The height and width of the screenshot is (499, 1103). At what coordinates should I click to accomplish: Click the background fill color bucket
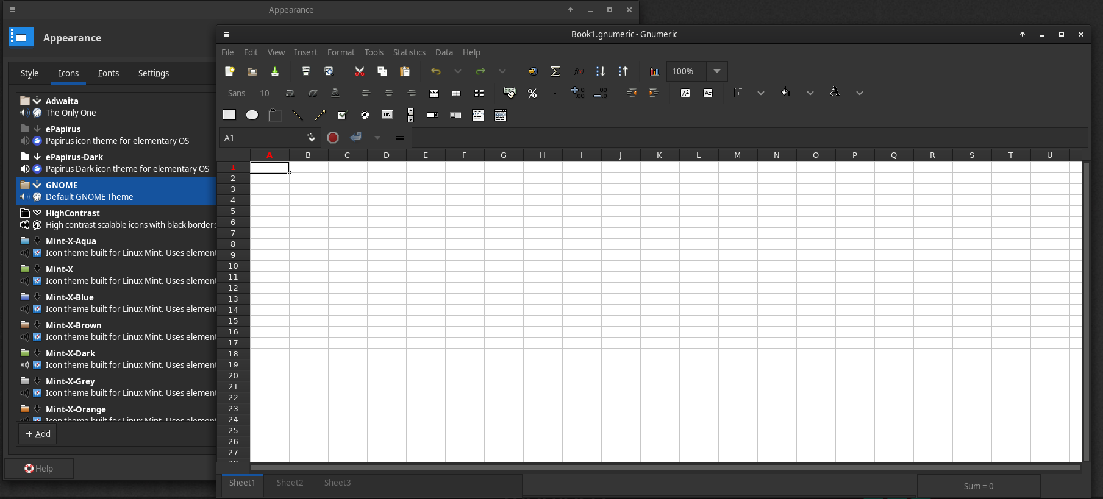coord(785,93)
